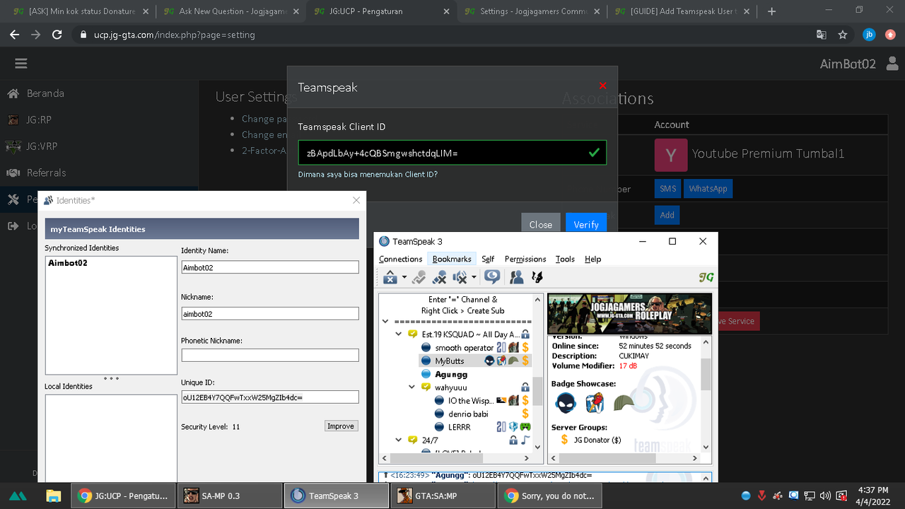Image resolution: width=905 pixels, height=509 pixels.
Task: Select user denrio babi in channel tree
Action: [468, 414]
